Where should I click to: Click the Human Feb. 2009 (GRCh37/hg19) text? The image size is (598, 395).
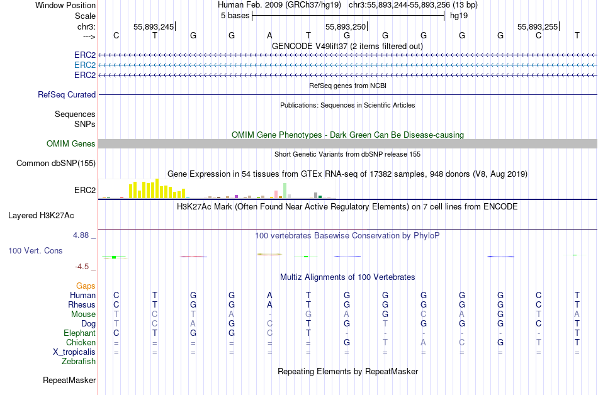tap(280, 5)
